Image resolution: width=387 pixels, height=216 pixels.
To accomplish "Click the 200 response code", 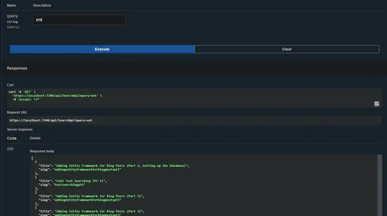I will (x=10, y=149).
